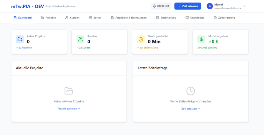Click the clipboard icon beside Buchhaltung
The height and width of the screenshot is (135, 264).
pyautogui.click(x=158, y=18)
